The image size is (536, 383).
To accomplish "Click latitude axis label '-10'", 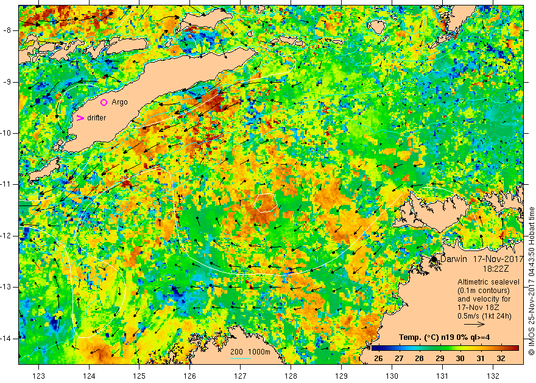I will coord(6,133).
